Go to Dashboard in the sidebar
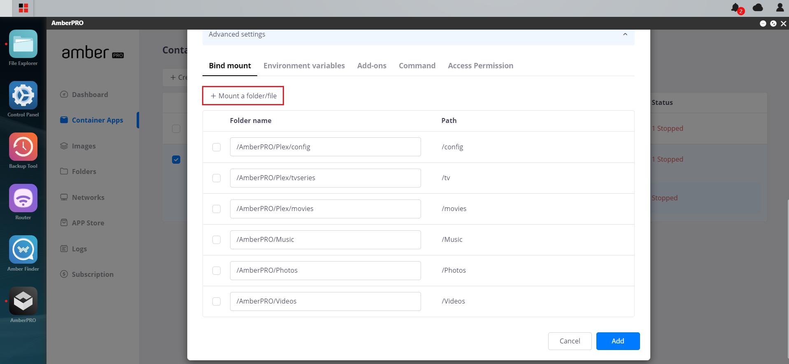This screenshot has height=364, width=789. pyautogui.click(x=90, y=95)
